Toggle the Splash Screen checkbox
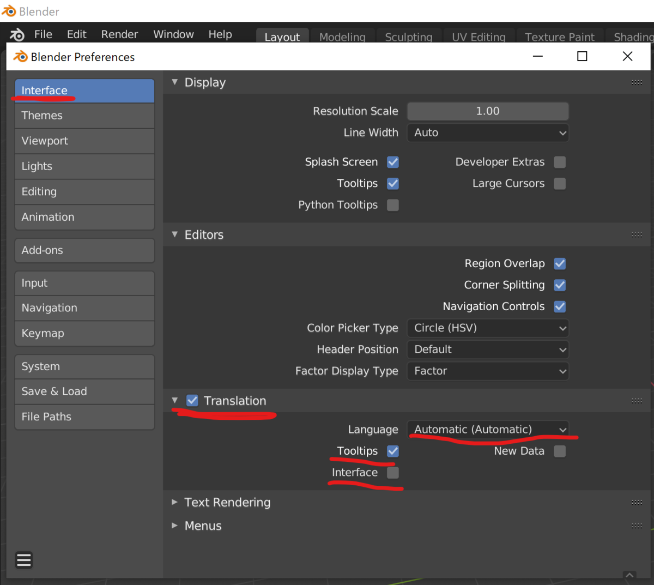This screenshot has width=654, height=585. click(393, 162)
